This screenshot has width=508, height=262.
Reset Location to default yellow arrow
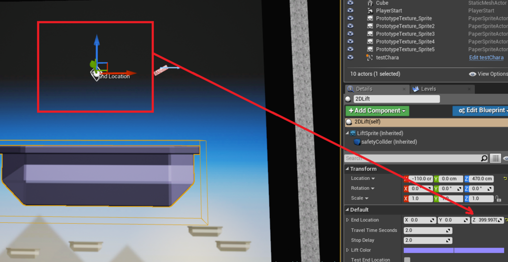point(505,179)
